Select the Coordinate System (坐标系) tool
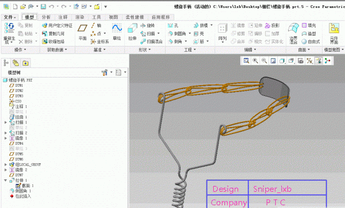The height and width of the screenshot is (208, 345). tap(99, 41)
